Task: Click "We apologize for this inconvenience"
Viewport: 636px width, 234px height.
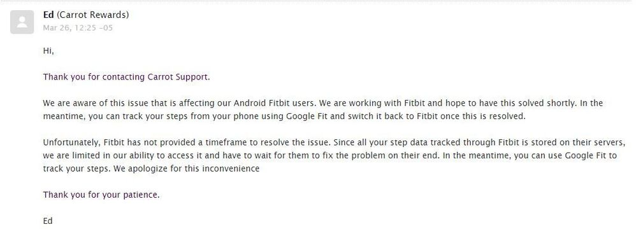Action: (x=187, y=169)
